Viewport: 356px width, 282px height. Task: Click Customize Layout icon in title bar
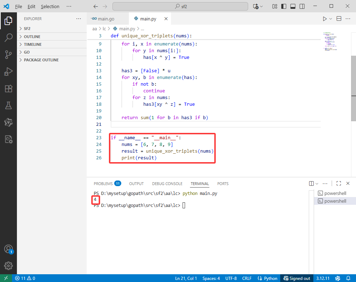click(275, 6)
